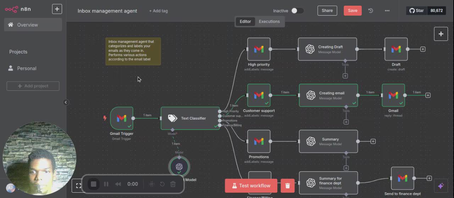Click the High Priority output connector
454x198 pixels.
220,111
